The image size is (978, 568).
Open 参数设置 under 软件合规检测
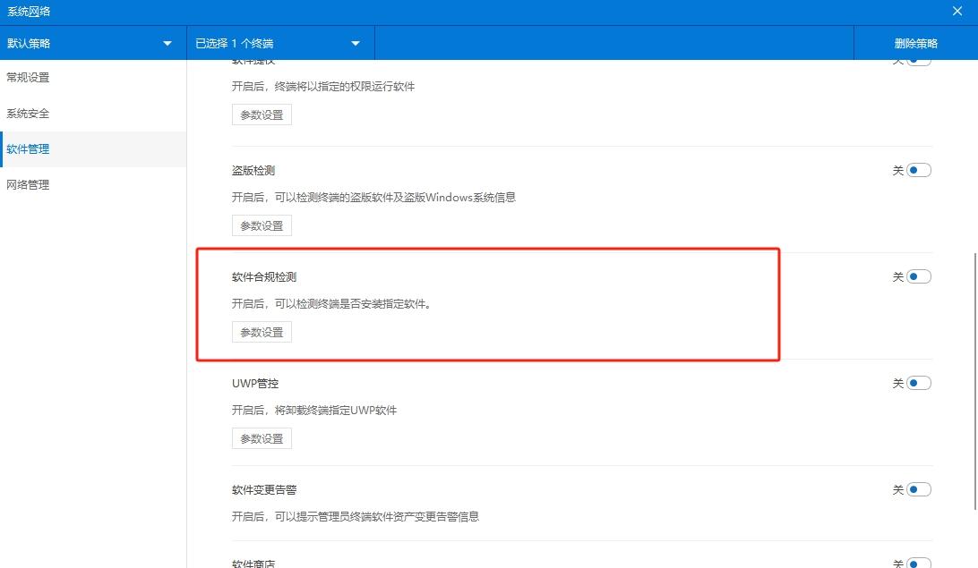(x=261, y=331)
